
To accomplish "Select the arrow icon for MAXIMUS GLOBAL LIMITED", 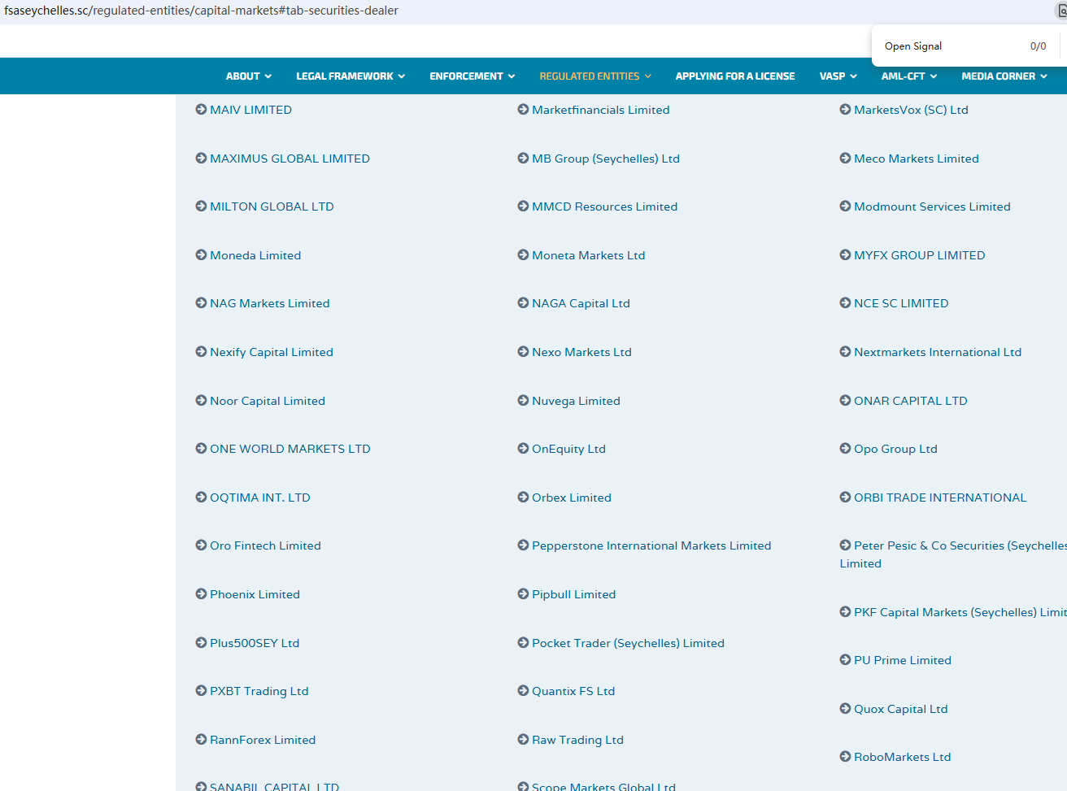I will [201, 159].
